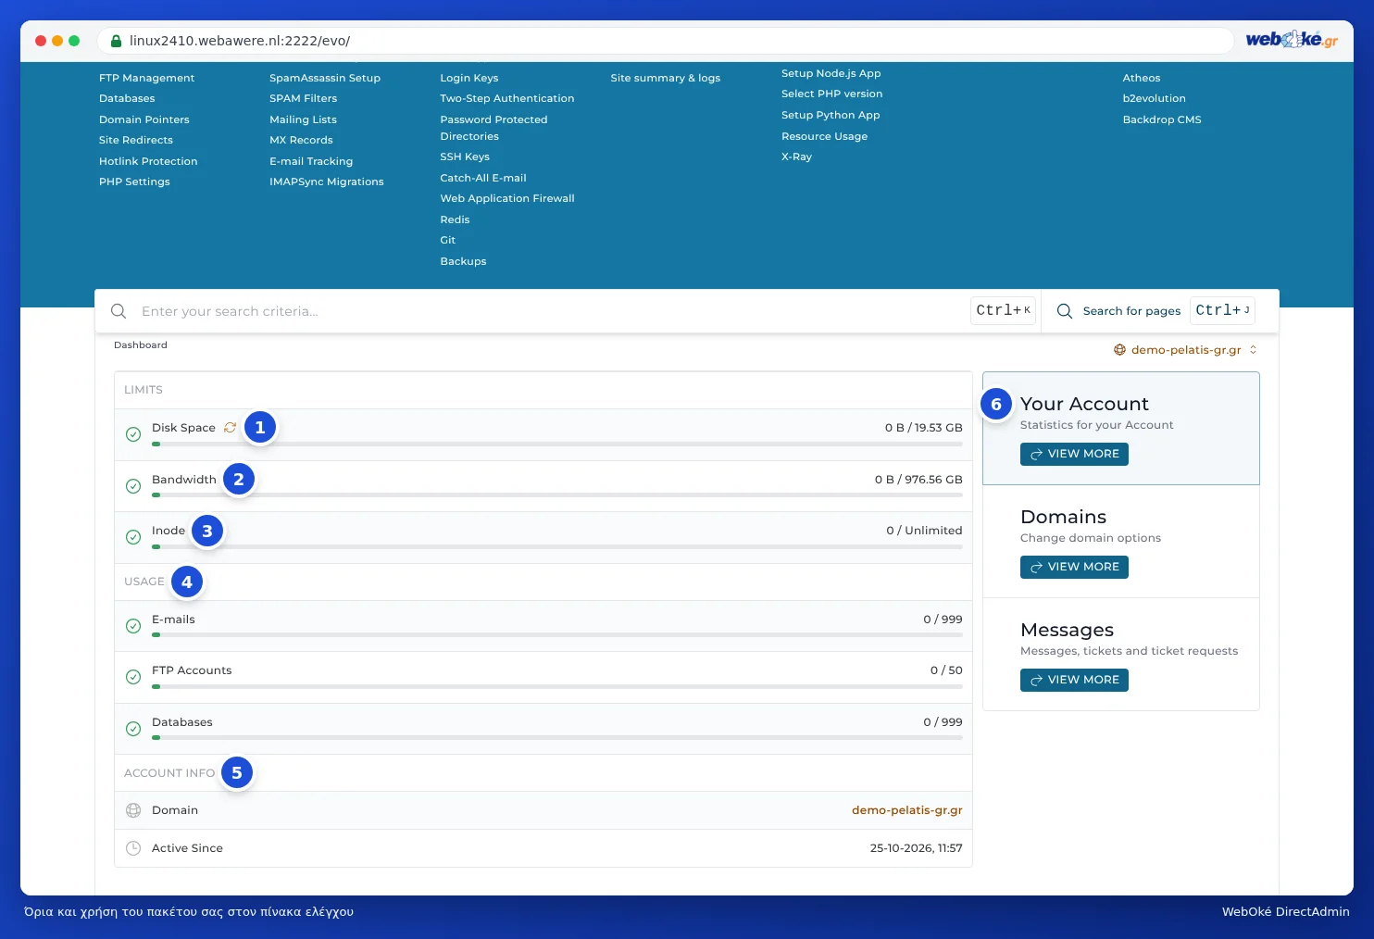Open IMAPSync Migrations

pyautogui.click(x=327, y=182)
